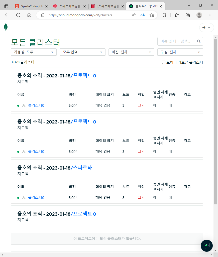Screen dimensions: 218x257
Task: Open 클러스터0 under the 스파르타 project
Action: pos(36,197)
